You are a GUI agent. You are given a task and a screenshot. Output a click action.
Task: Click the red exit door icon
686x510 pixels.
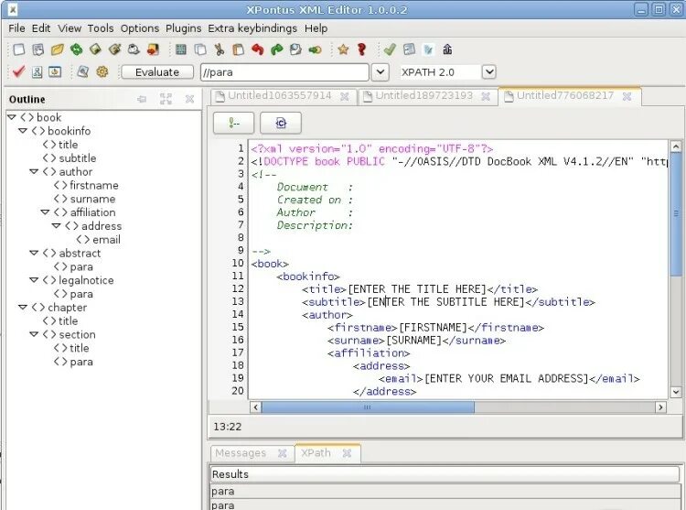point(153,49)
